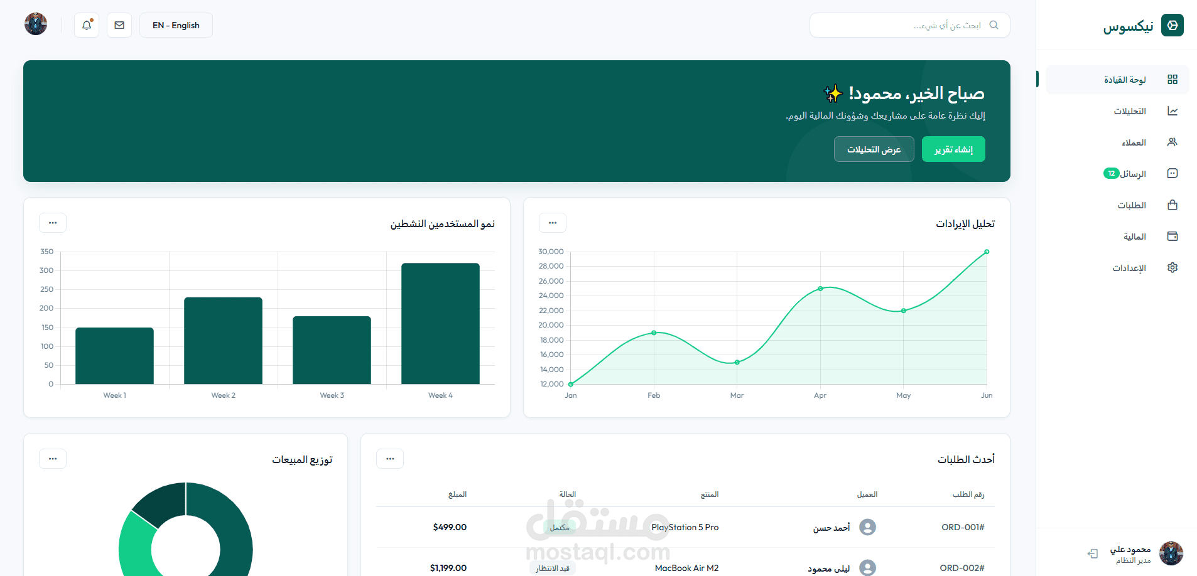The image size is (1197, 576).
Task: Click the Feb data point on revenue chart
Action: (x=654, y=333)
